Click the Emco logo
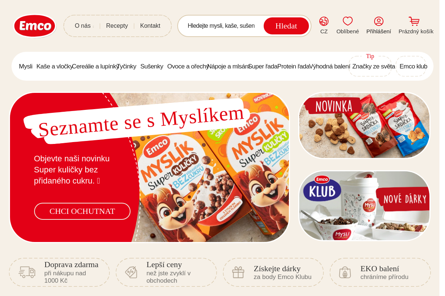This screenshot has height=296, width=445. click(34, 26)
